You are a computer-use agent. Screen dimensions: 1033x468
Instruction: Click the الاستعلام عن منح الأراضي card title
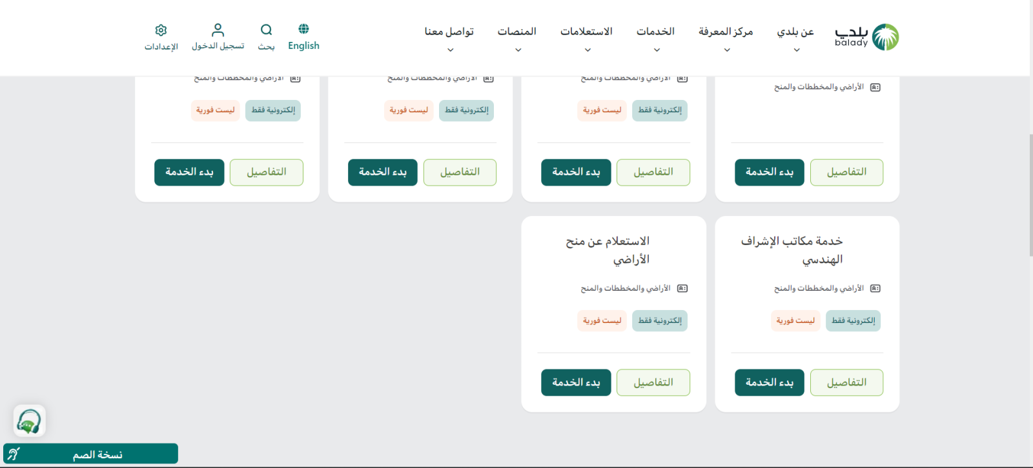coord(608,250)
